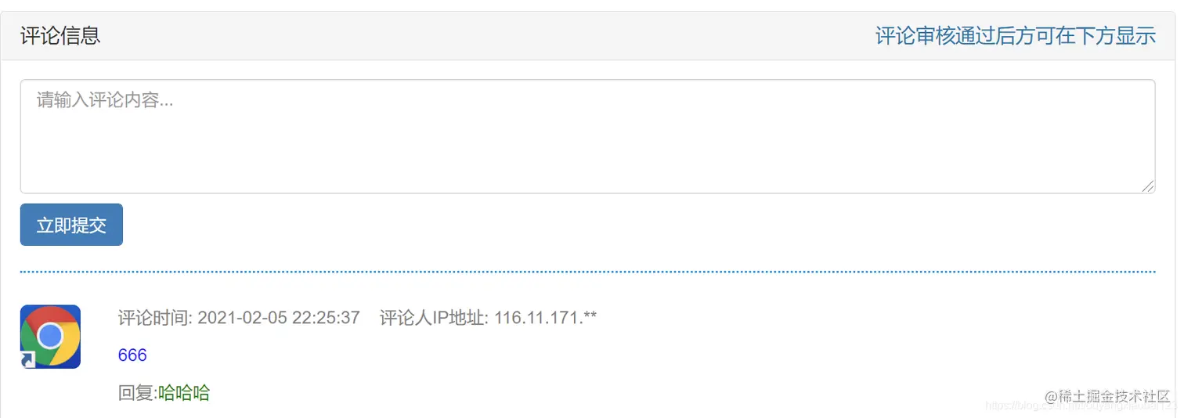
Task: Click the green 哈哈哈 reply text
Action: [x=184, y=393]
